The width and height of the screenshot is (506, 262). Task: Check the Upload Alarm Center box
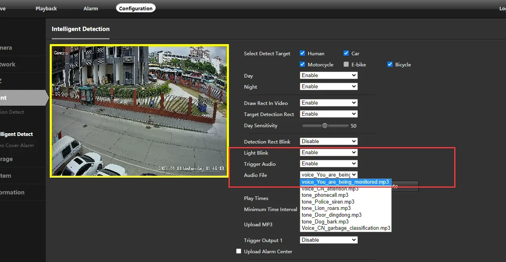pyautogui.click(x=239, y=251)
